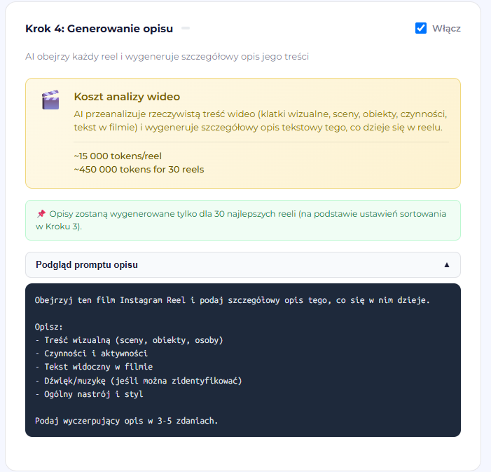491x472 pixels.
Task: Click the red pushpin icon
Action: click(41, 214)
